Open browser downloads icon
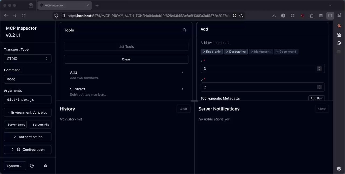The image size is (345, 174). coord(274,16)
